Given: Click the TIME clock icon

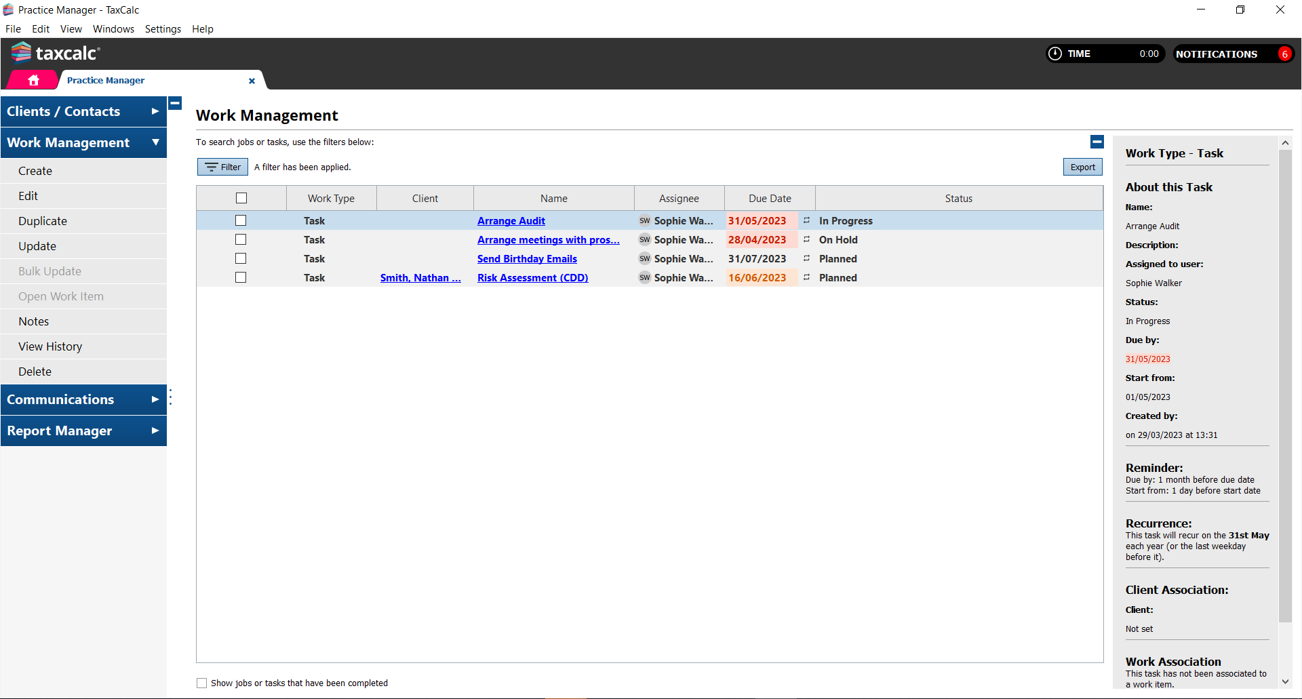Looking at the screenshot, I should point(1054,54).
